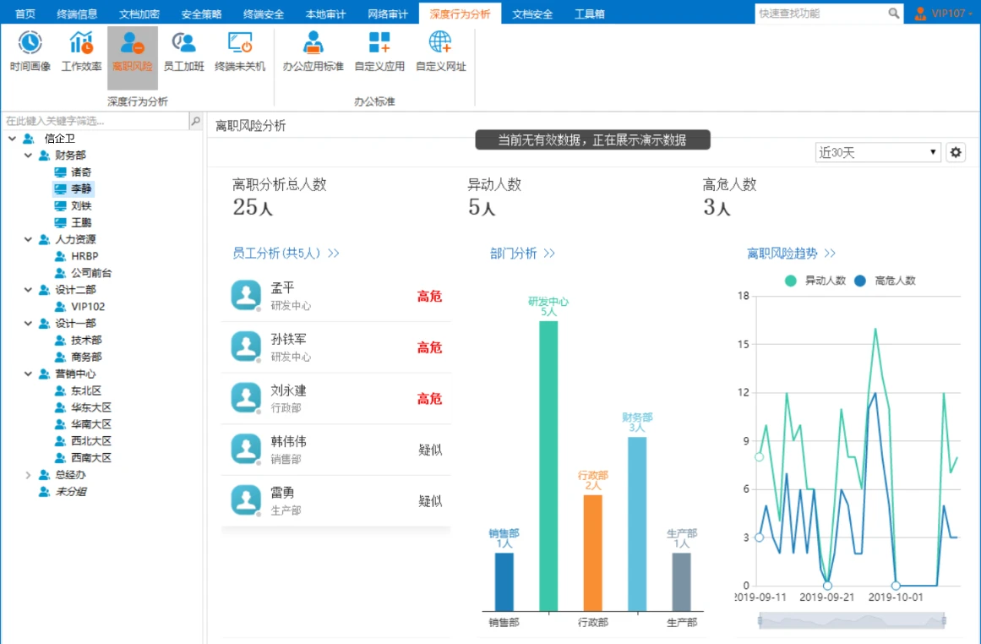981x644 pixels.
Task: Open the 终端未关机 terminal not shutdown tool
Action: 240,52
